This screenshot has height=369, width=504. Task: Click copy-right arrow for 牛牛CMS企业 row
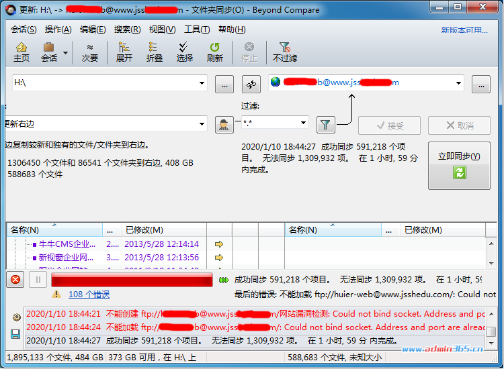pos(219,244)
